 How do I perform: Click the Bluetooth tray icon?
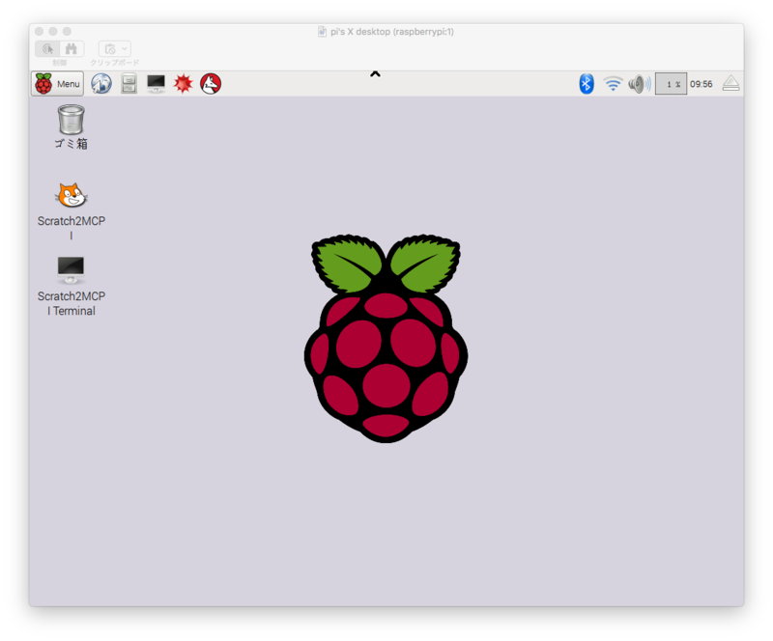tap(587, 84)
